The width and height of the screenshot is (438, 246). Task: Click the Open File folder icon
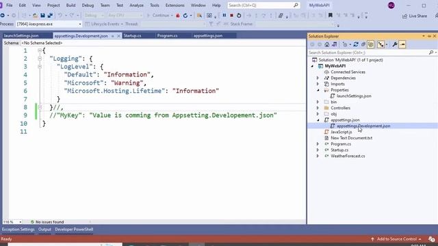click(x=35, y=15)
